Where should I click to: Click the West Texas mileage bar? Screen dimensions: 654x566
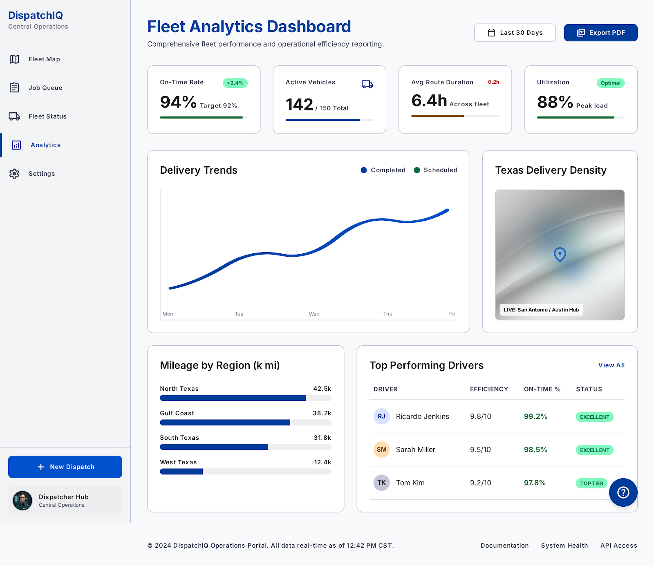pyautogui.click(x=246, y=472)
